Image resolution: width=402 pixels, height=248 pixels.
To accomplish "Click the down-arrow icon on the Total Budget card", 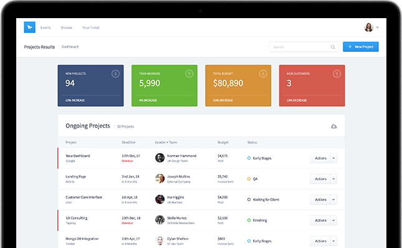I will (263, 74).
